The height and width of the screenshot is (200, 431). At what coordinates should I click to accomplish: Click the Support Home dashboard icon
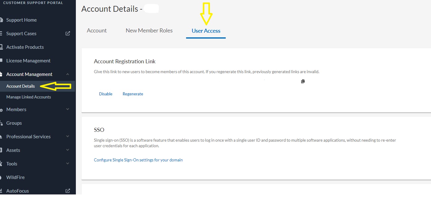(2, 20)
